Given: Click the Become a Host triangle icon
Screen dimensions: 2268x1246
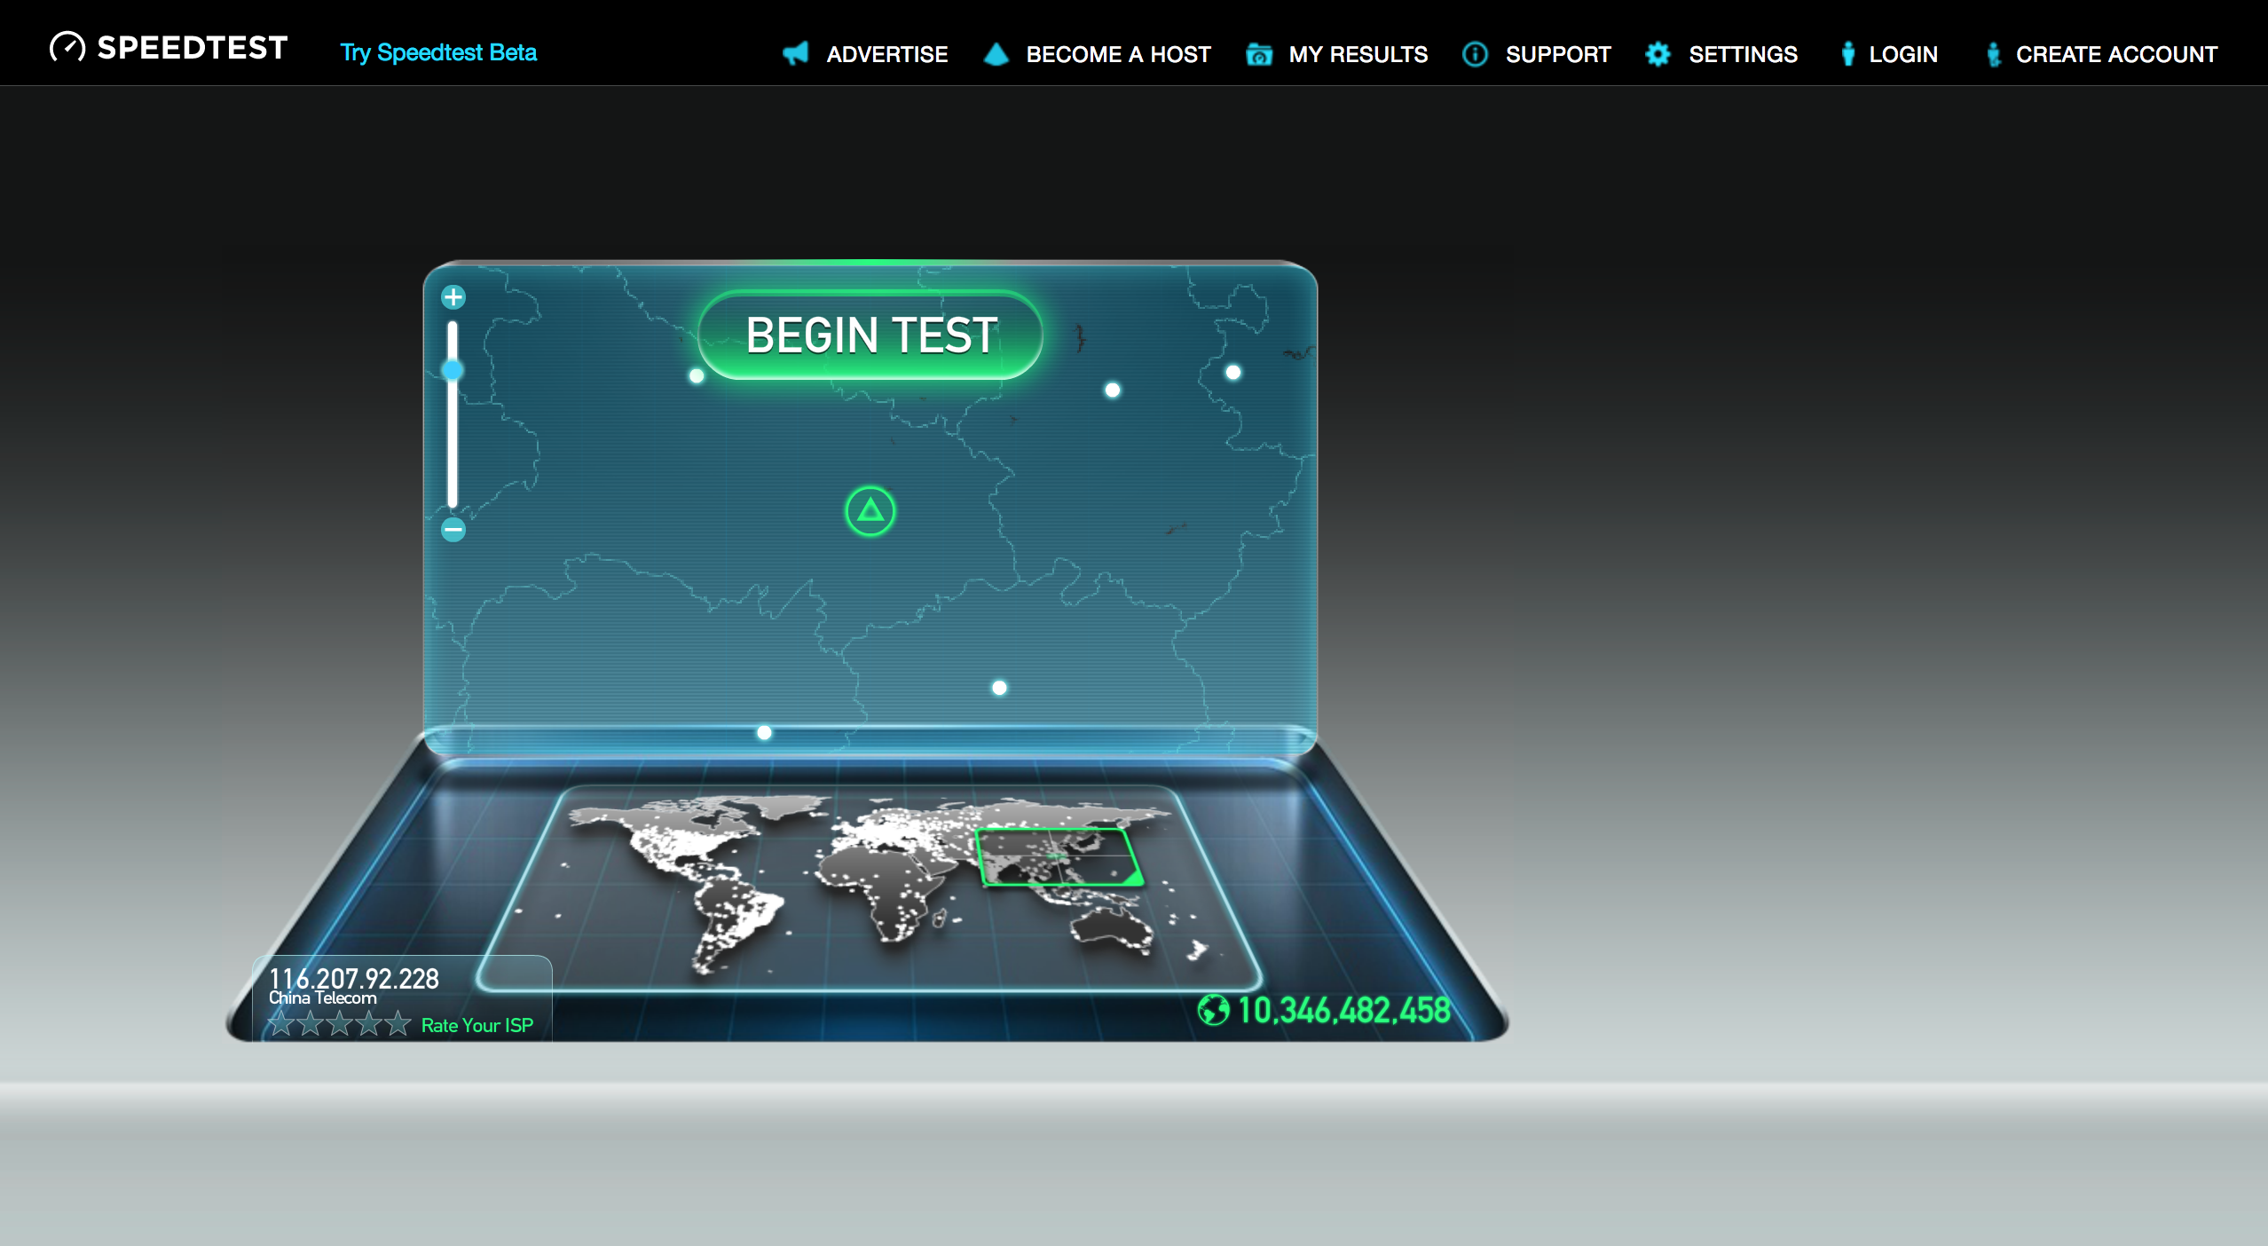Looking at the screenshot, I should (996, 53).
